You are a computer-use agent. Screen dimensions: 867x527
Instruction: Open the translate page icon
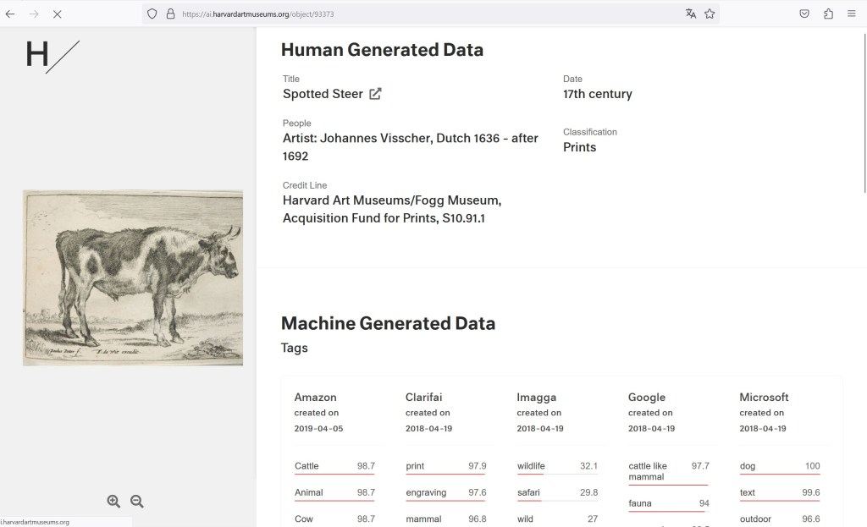pos(691,14)
